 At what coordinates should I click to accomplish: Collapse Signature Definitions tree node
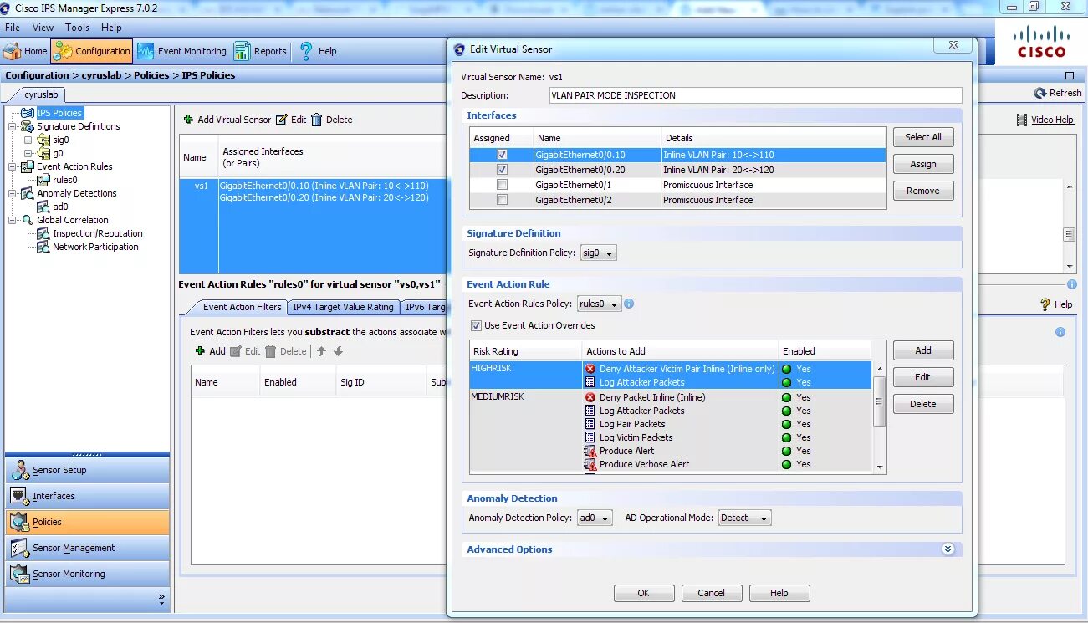(13, 126)
